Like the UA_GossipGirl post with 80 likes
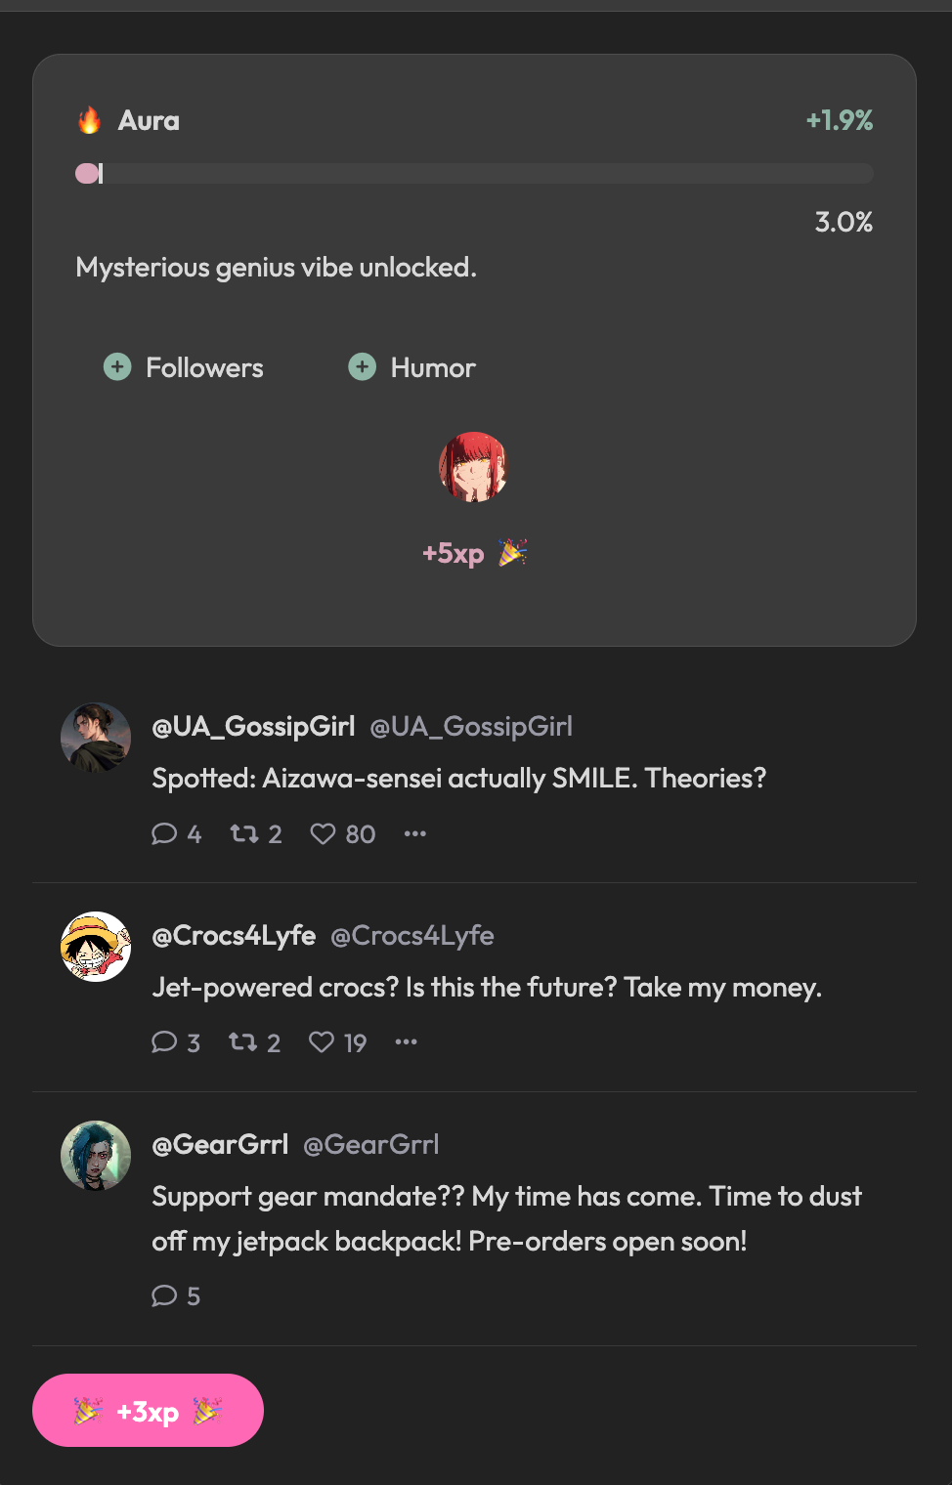Viewport: 952px width, 1485px height. (323, 833)
